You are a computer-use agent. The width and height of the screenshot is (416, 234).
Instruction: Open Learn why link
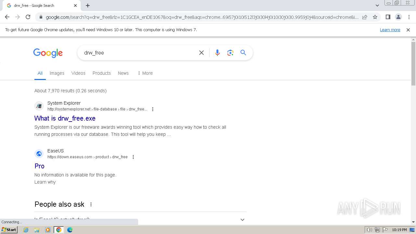point(45,182)
